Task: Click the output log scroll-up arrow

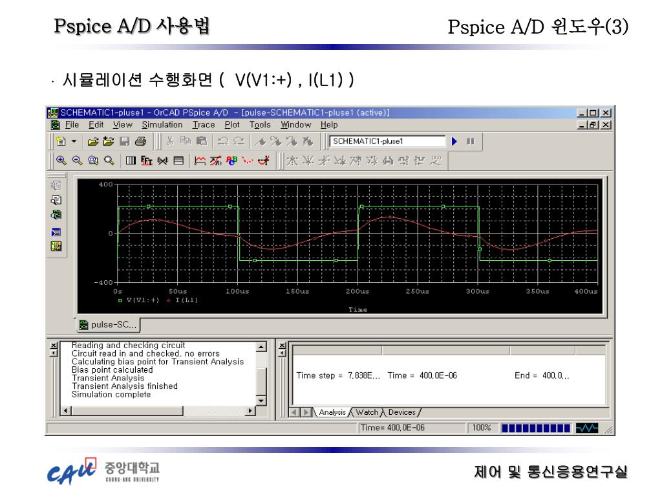Action: [x=261, y=347]
